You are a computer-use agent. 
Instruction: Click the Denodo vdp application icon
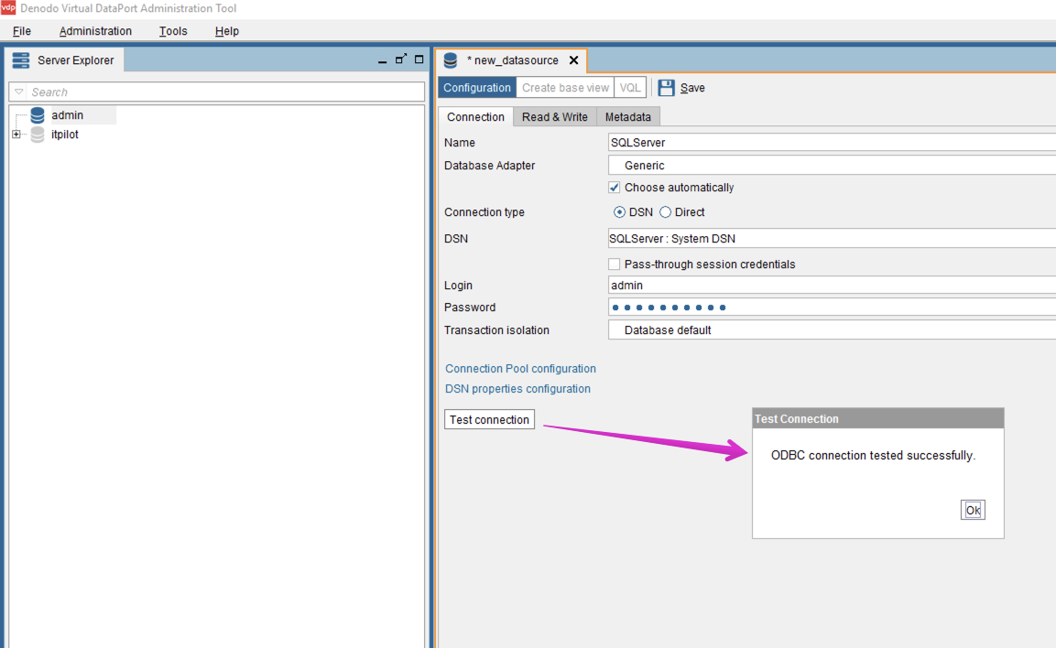(x=8, y=8)
